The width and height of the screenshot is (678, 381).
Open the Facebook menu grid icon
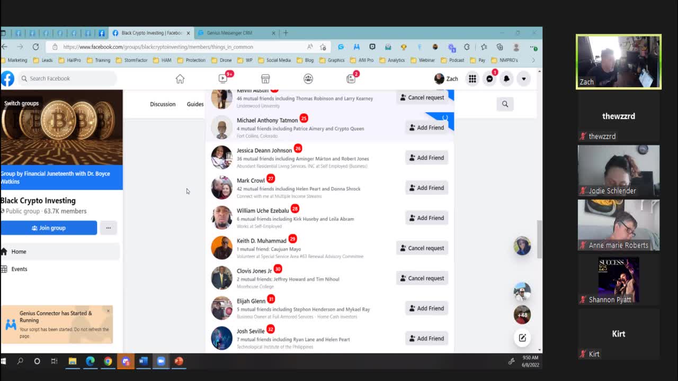(472, 79)
